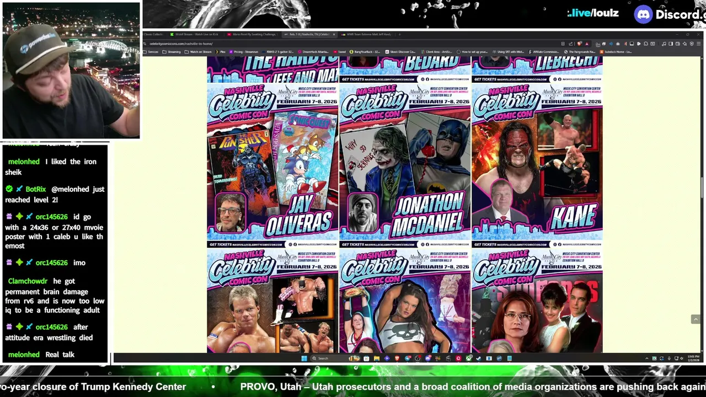Click Clamchowdr username in chat
This screenshot has width=706, height=397.
click(28, 281)
